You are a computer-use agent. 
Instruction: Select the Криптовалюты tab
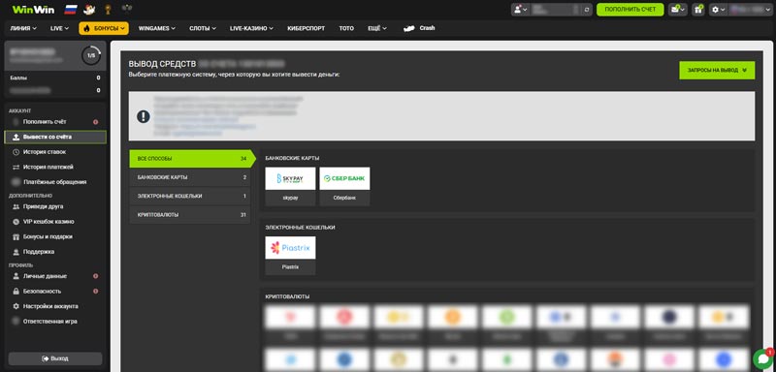189,215
